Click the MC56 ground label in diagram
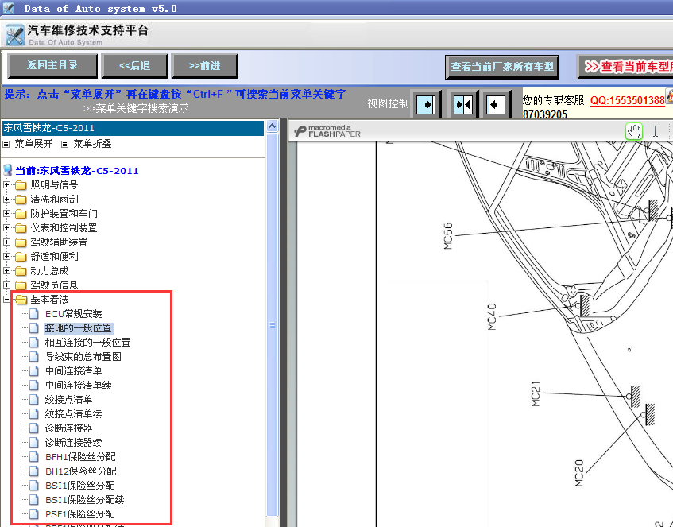Screen dimensions: 673x527 447,236
